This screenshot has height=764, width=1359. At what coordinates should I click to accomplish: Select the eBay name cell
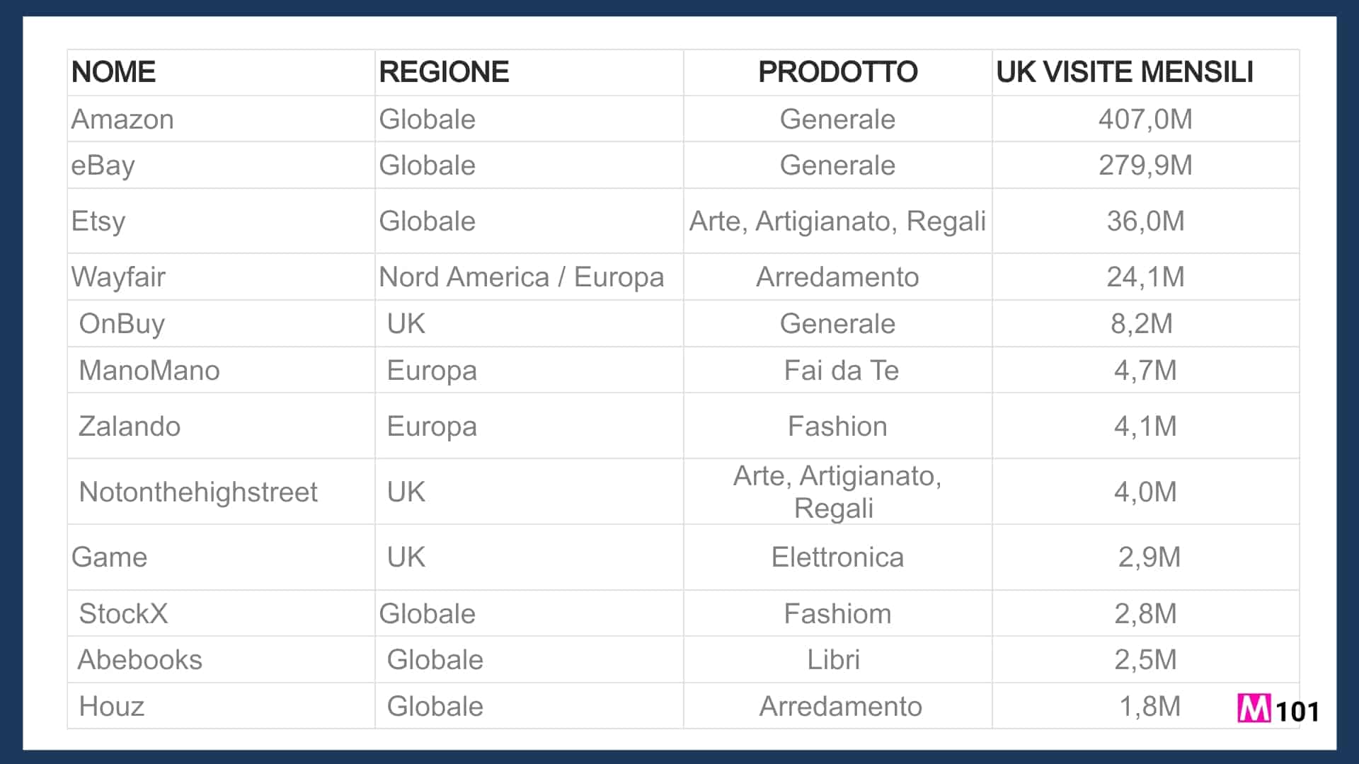click(x=103, y=166)
